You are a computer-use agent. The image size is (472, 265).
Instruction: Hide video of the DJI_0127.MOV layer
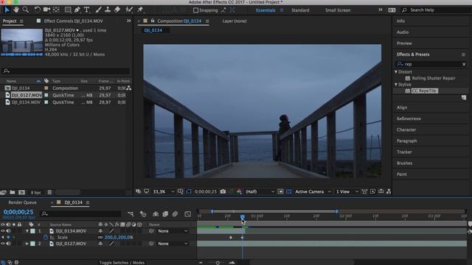[x=3, y=244]
